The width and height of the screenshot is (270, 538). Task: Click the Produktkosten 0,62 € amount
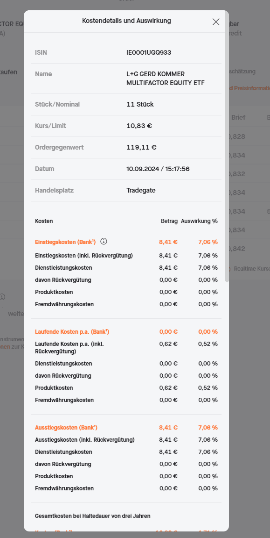coord(168,387)
